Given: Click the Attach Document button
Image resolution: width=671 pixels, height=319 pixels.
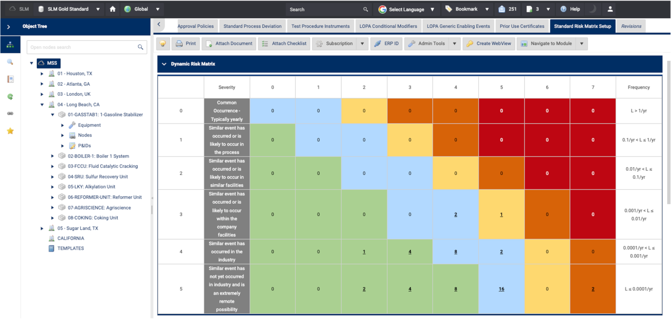Looking at the screenshot, I should click(x=229, y=44).
